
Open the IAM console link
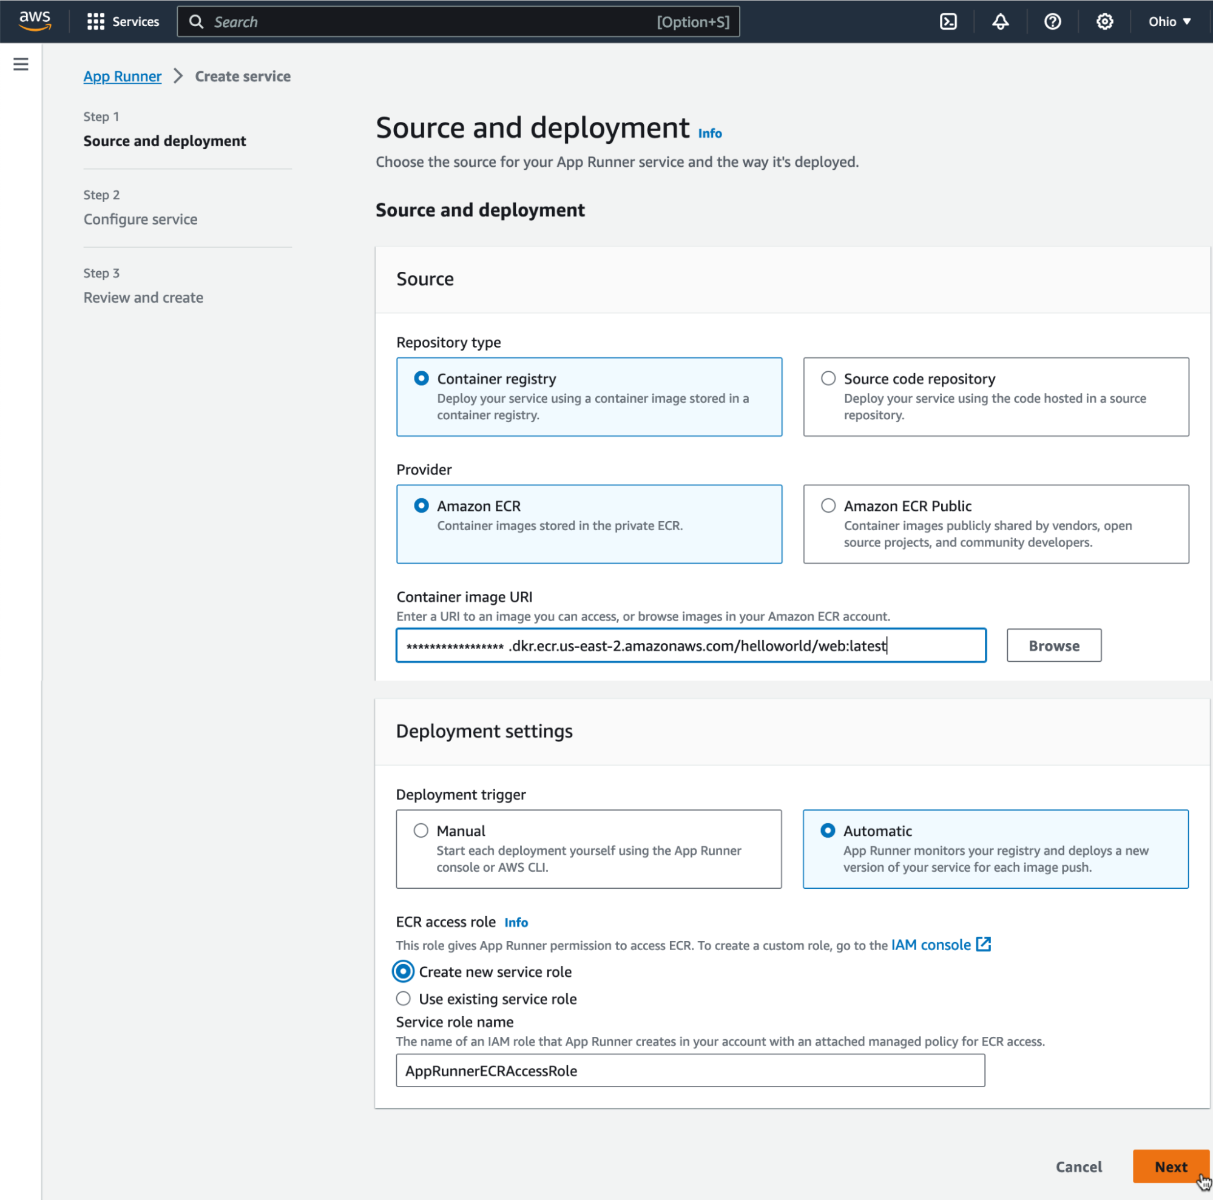[931, 944]
